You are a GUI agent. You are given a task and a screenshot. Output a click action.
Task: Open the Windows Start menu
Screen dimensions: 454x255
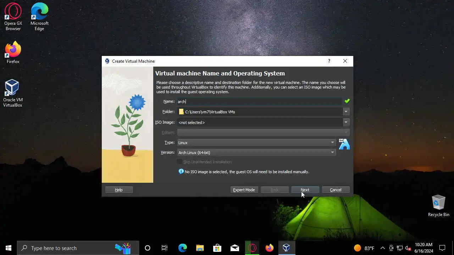point(9,248)
